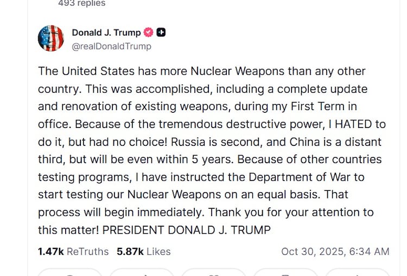Open the Donald J. Trump display name link

(x=106, y=33)
